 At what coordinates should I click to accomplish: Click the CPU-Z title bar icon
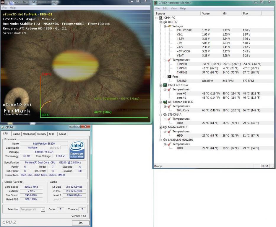click(2, 127)
